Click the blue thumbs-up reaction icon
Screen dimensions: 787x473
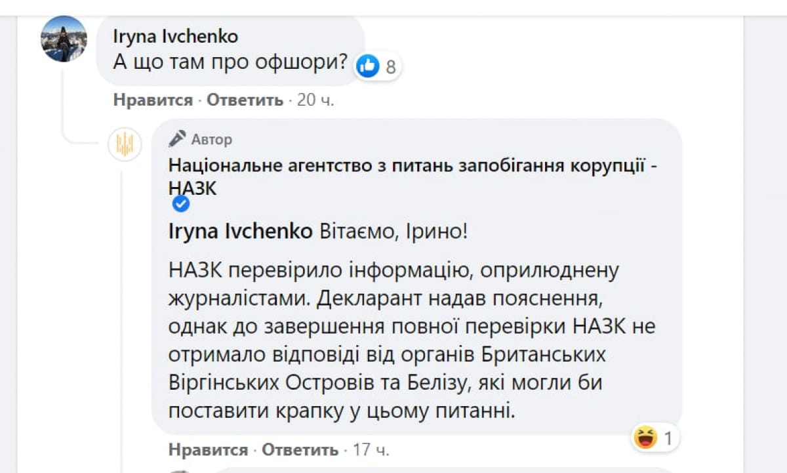[x=368, y=66]
